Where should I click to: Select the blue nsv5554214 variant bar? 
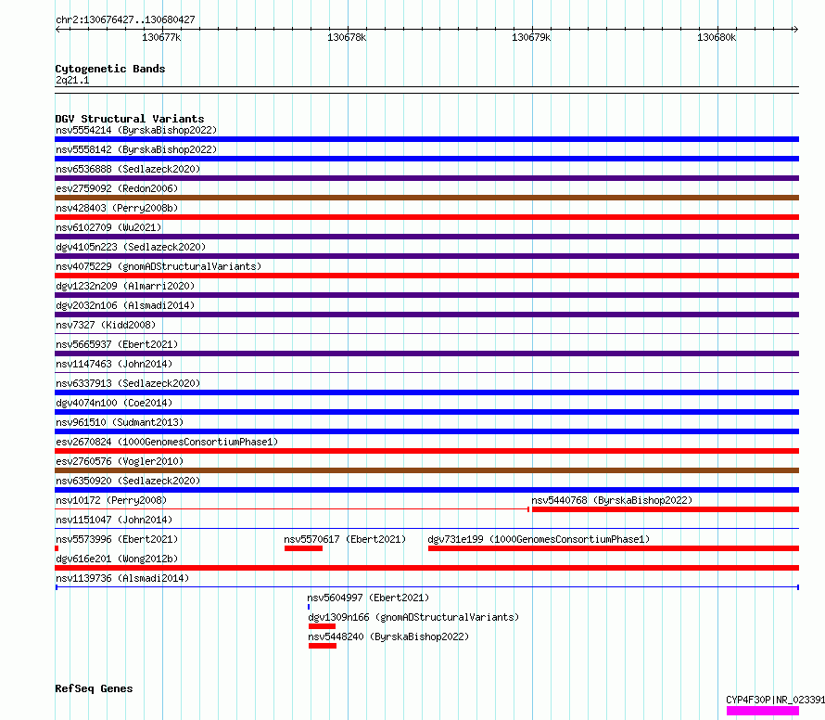(x=426, y=139)
